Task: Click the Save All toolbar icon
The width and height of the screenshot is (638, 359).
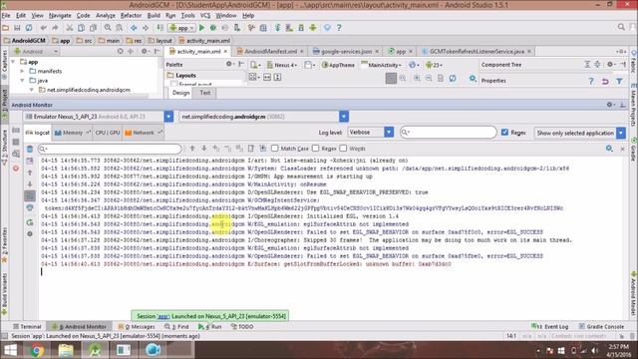Action: (x=17, y=28)
